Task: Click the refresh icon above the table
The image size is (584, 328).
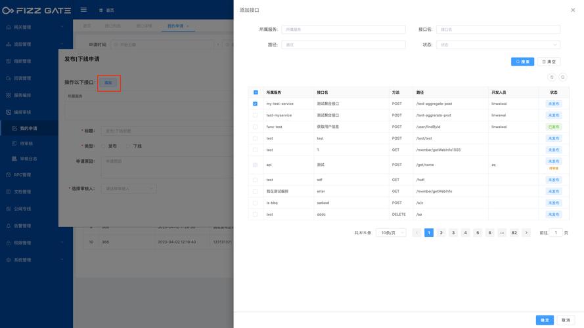Action: point(552,77)
